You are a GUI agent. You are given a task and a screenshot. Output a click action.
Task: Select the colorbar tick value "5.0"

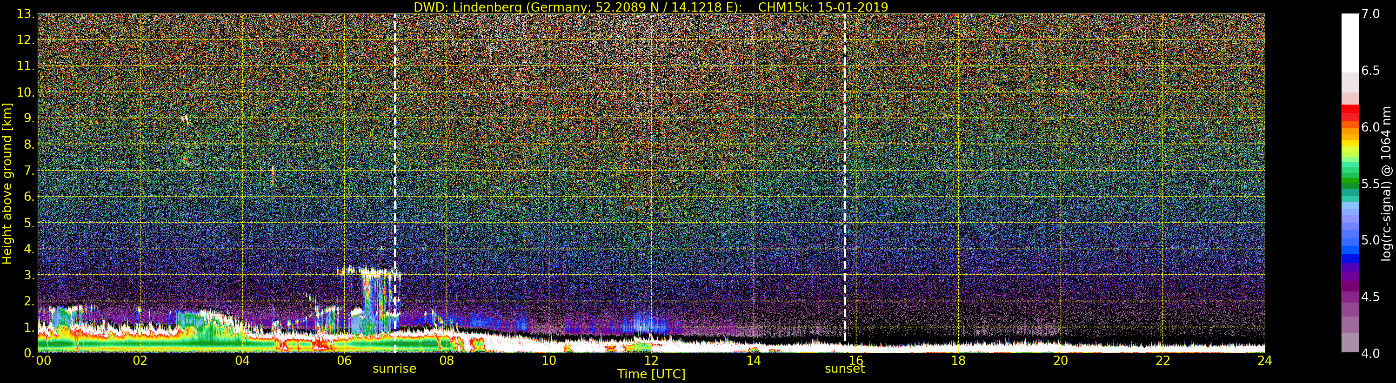coord(1371,240)
